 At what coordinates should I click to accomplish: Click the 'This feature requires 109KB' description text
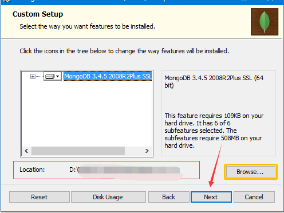point(214,131)
